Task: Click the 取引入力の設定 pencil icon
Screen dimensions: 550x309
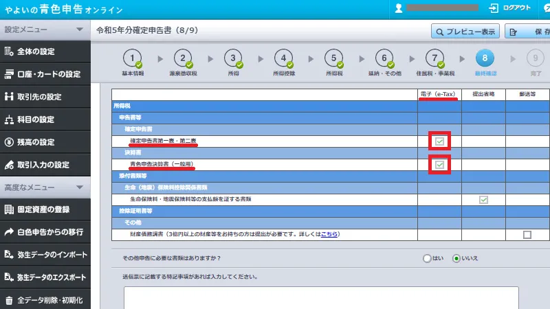Action: coord(9,165)
